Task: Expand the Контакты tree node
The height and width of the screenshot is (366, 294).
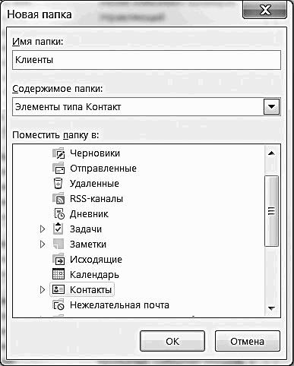Action: click(43, 289)
